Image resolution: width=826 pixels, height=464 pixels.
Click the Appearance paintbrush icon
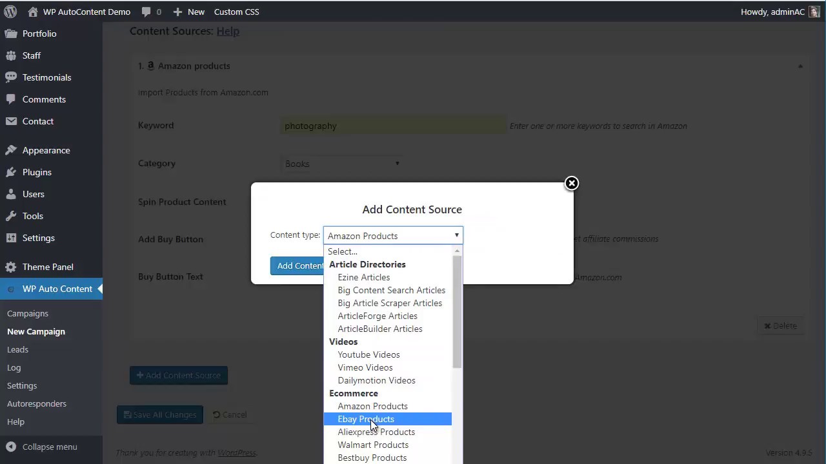(x=11, y=150)
